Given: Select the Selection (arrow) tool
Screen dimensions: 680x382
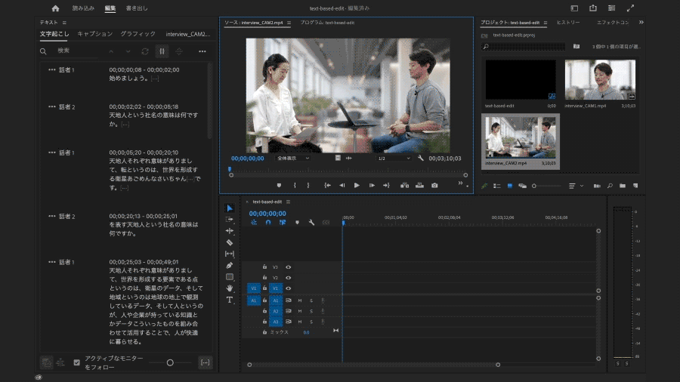Looking at the screenshot, I should (x=230, y=208).
